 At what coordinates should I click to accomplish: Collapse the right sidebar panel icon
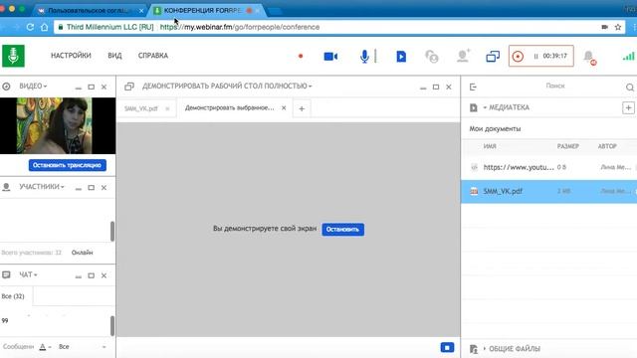pyautogui.click(x=473, y=87)
